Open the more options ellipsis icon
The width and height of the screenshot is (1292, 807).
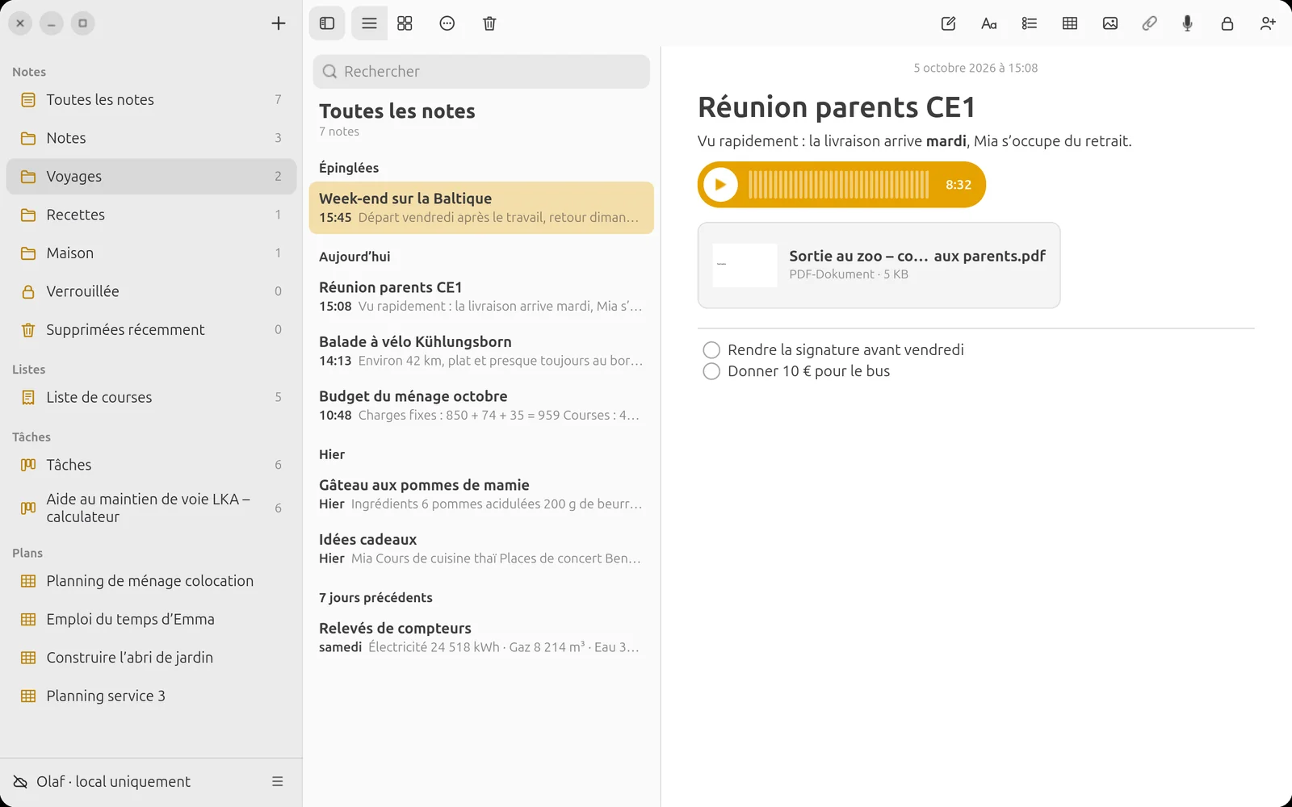[x=447, y=23]
